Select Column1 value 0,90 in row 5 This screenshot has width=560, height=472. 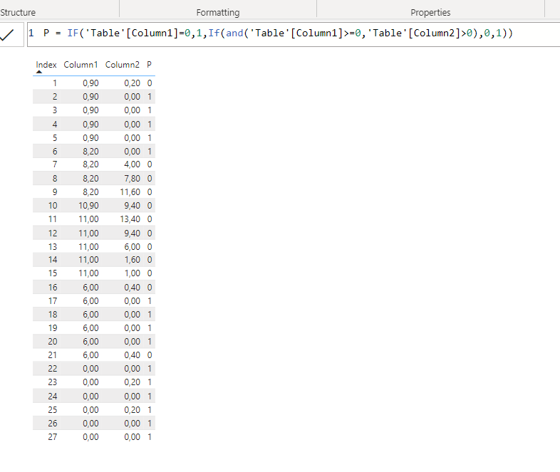click(90, 138)
